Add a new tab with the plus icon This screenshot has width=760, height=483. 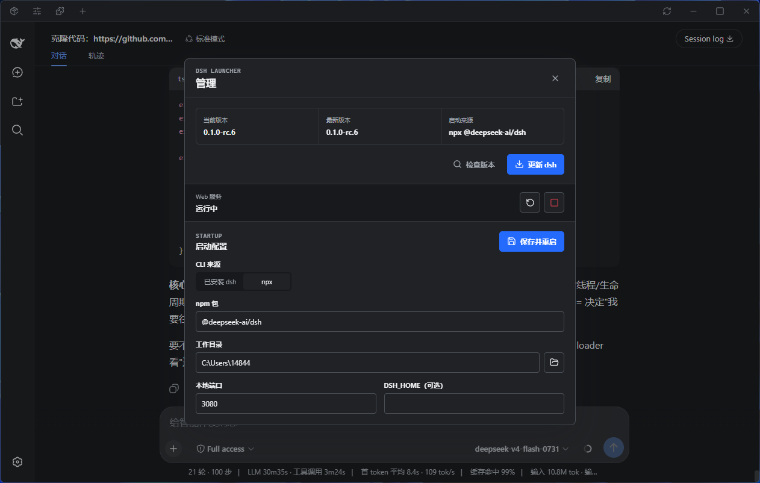[83, 11]
